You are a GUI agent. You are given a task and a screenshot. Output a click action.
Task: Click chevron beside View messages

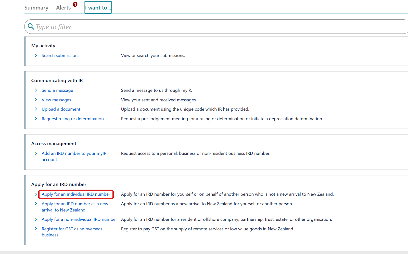[36, 100]
